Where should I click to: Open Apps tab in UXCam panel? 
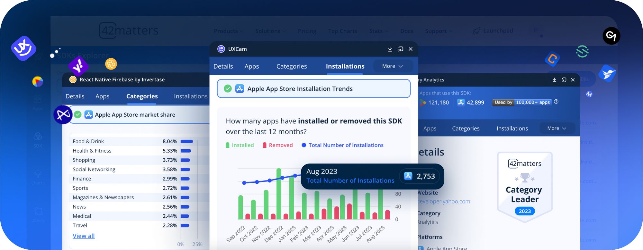click(251, 66)
